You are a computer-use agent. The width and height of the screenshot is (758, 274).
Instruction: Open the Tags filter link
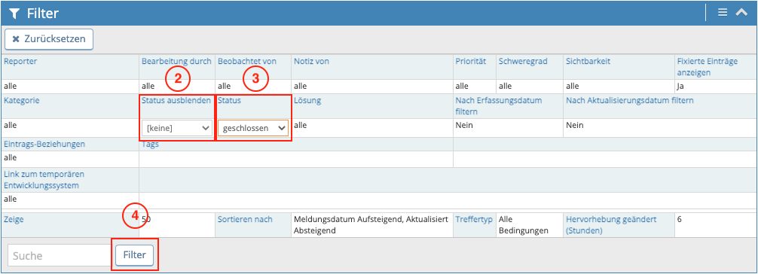151,144
